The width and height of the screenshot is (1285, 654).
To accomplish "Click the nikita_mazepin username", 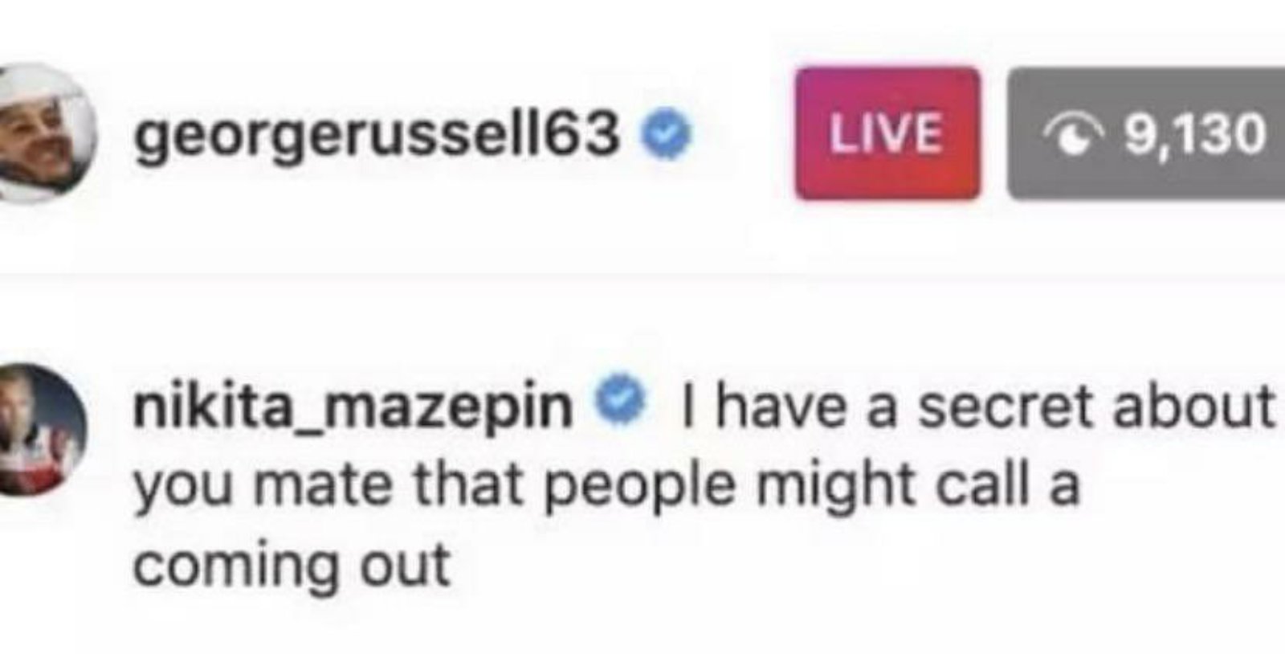I will (353, 406).
